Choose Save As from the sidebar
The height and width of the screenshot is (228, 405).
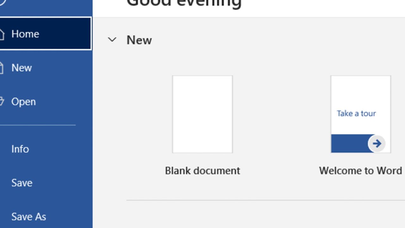(46, 217)
